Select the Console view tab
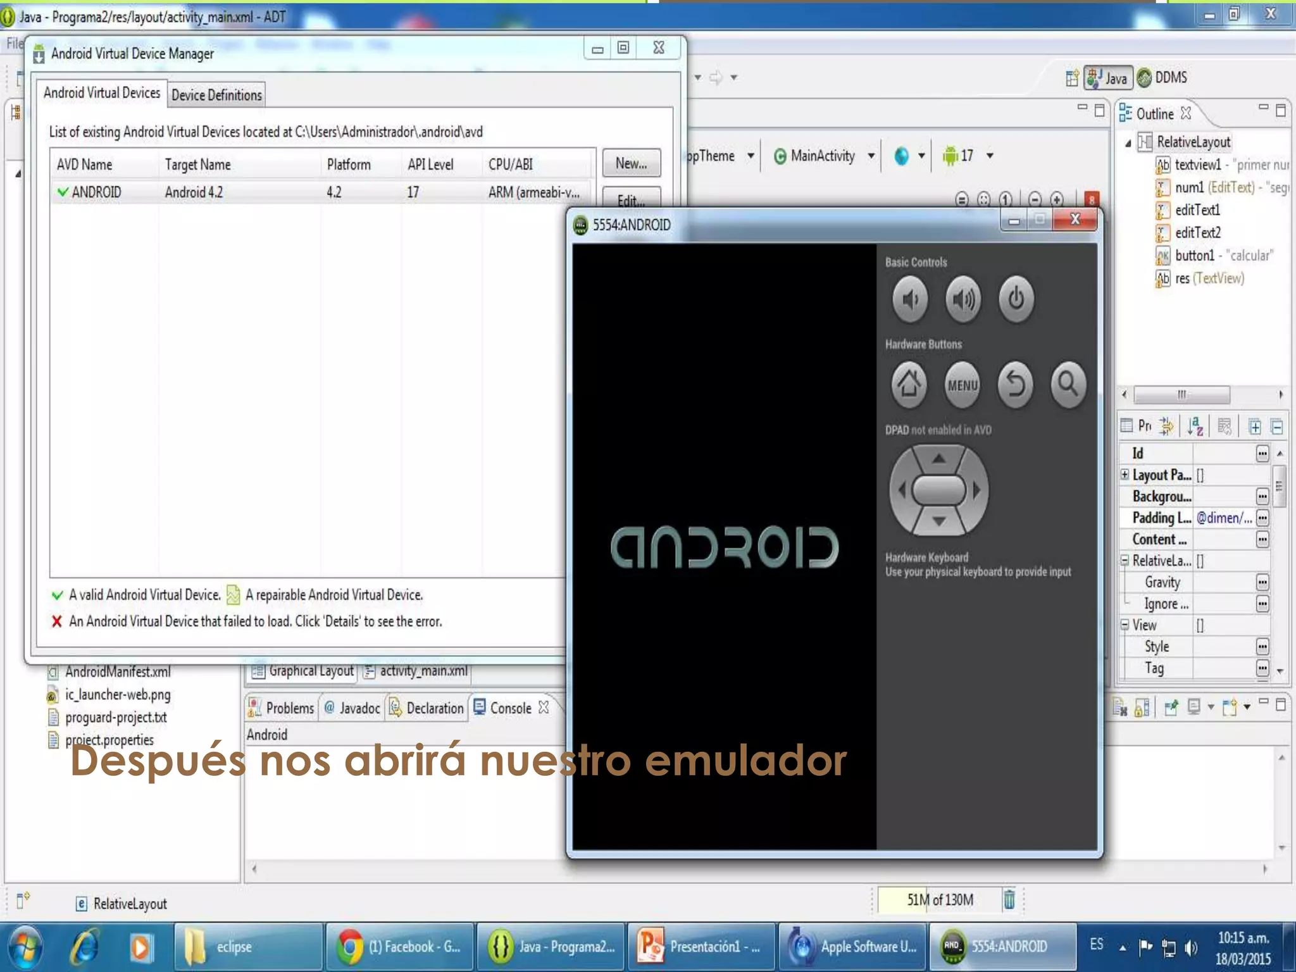Screen dimensions: 1296x972 click(510, 708)
